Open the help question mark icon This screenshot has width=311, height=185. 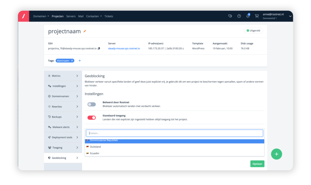coord(239,16)
